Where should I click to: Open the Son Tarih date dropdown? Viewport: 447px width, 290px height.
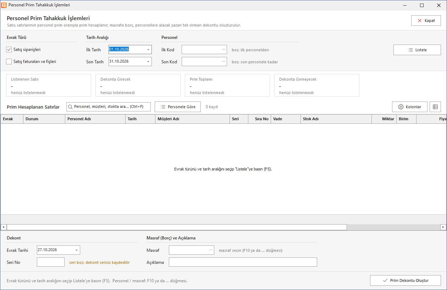coord(148,62)
